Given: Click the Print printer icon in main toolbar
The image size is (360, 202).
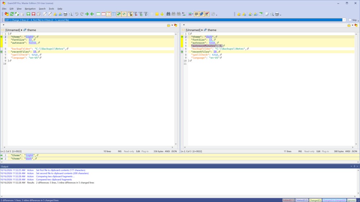Looking at the screenshot, I should pyautogui.click(x=66, y=14).
